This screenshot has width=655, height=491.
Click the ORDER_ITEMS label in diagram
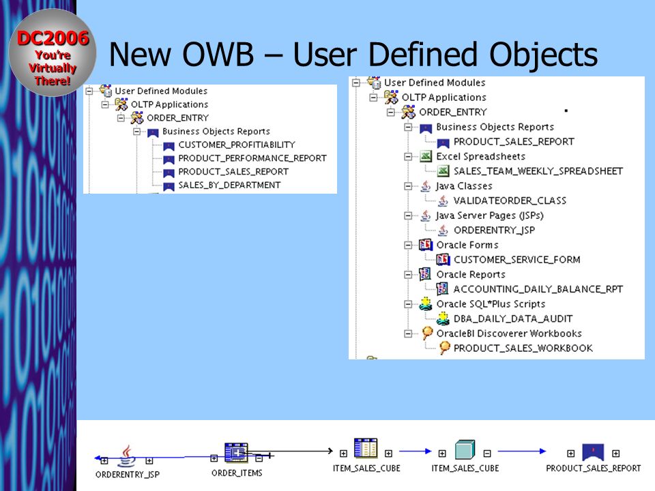tap(237, 473)
